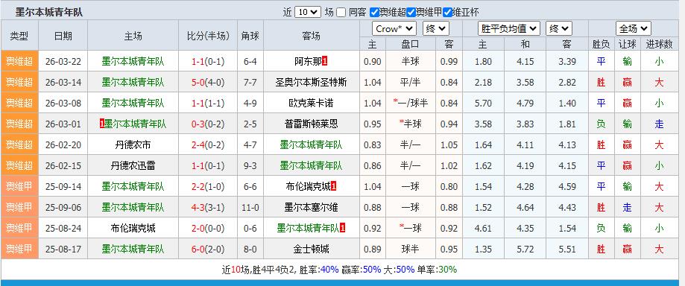Click the red card marker in the 26-03-01 row

click(x=102, y=124)
